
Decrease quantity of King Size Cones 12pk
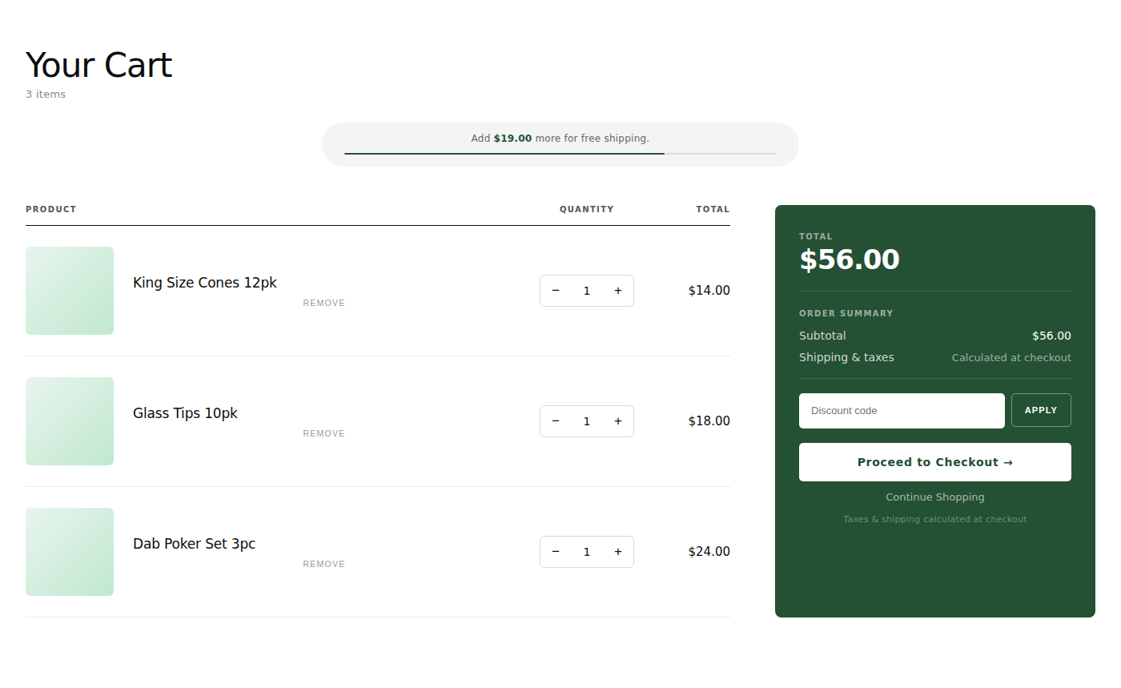(x=556, y=291)
